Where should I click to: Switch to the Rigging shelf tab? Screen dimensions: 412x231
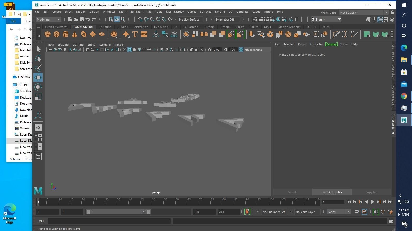click(123, 27)
